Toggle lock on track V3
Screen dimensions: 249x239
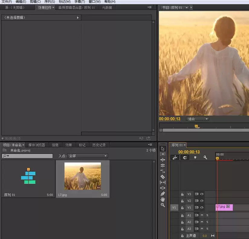coord(182,194)
